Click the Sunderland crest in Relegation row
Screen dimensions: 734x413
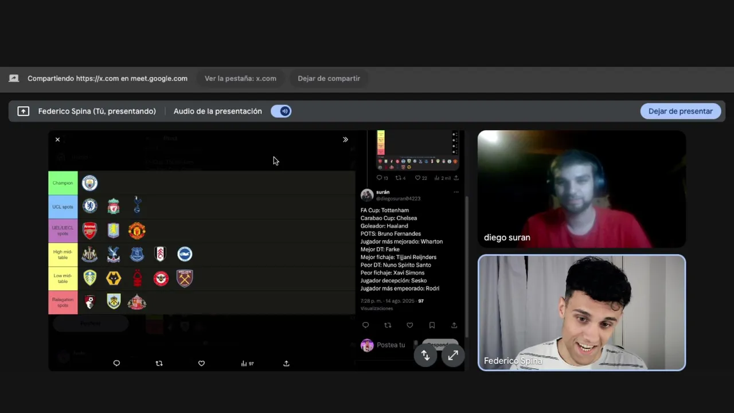pos(136,302)
